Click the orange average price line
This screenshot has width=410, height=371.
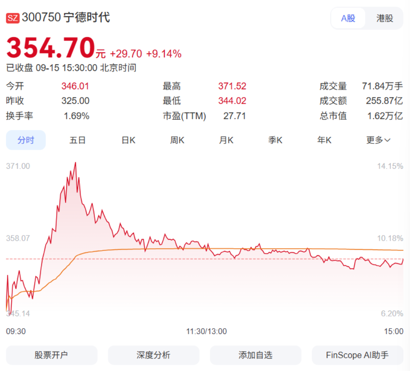pos(234,249)
